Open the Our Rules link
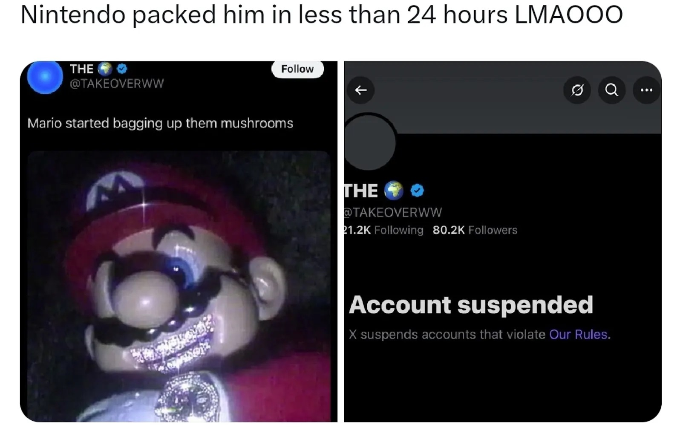The width and height of the screenshot is (680, 445). [580, 335]
